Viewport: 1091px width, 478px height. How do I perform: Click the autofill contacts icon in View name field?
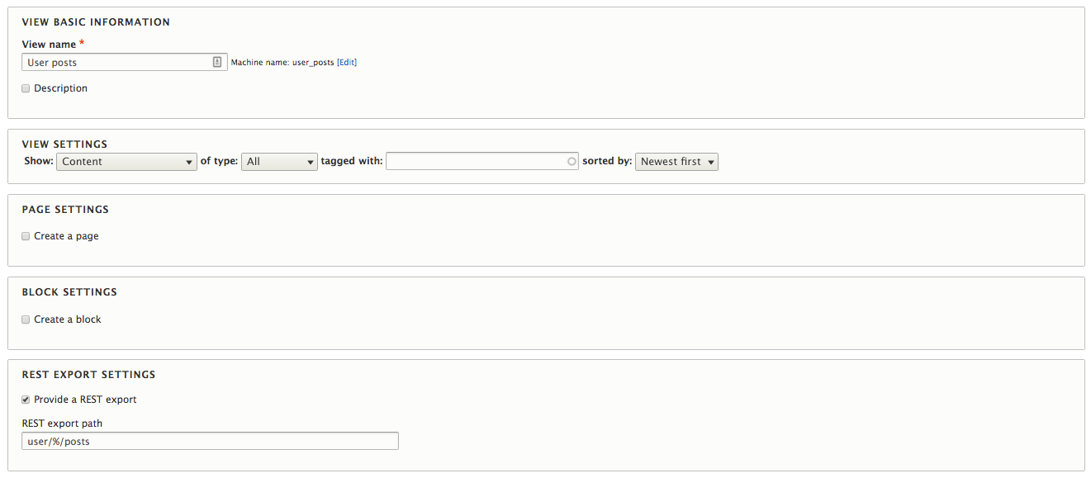(x=217, y=62)
